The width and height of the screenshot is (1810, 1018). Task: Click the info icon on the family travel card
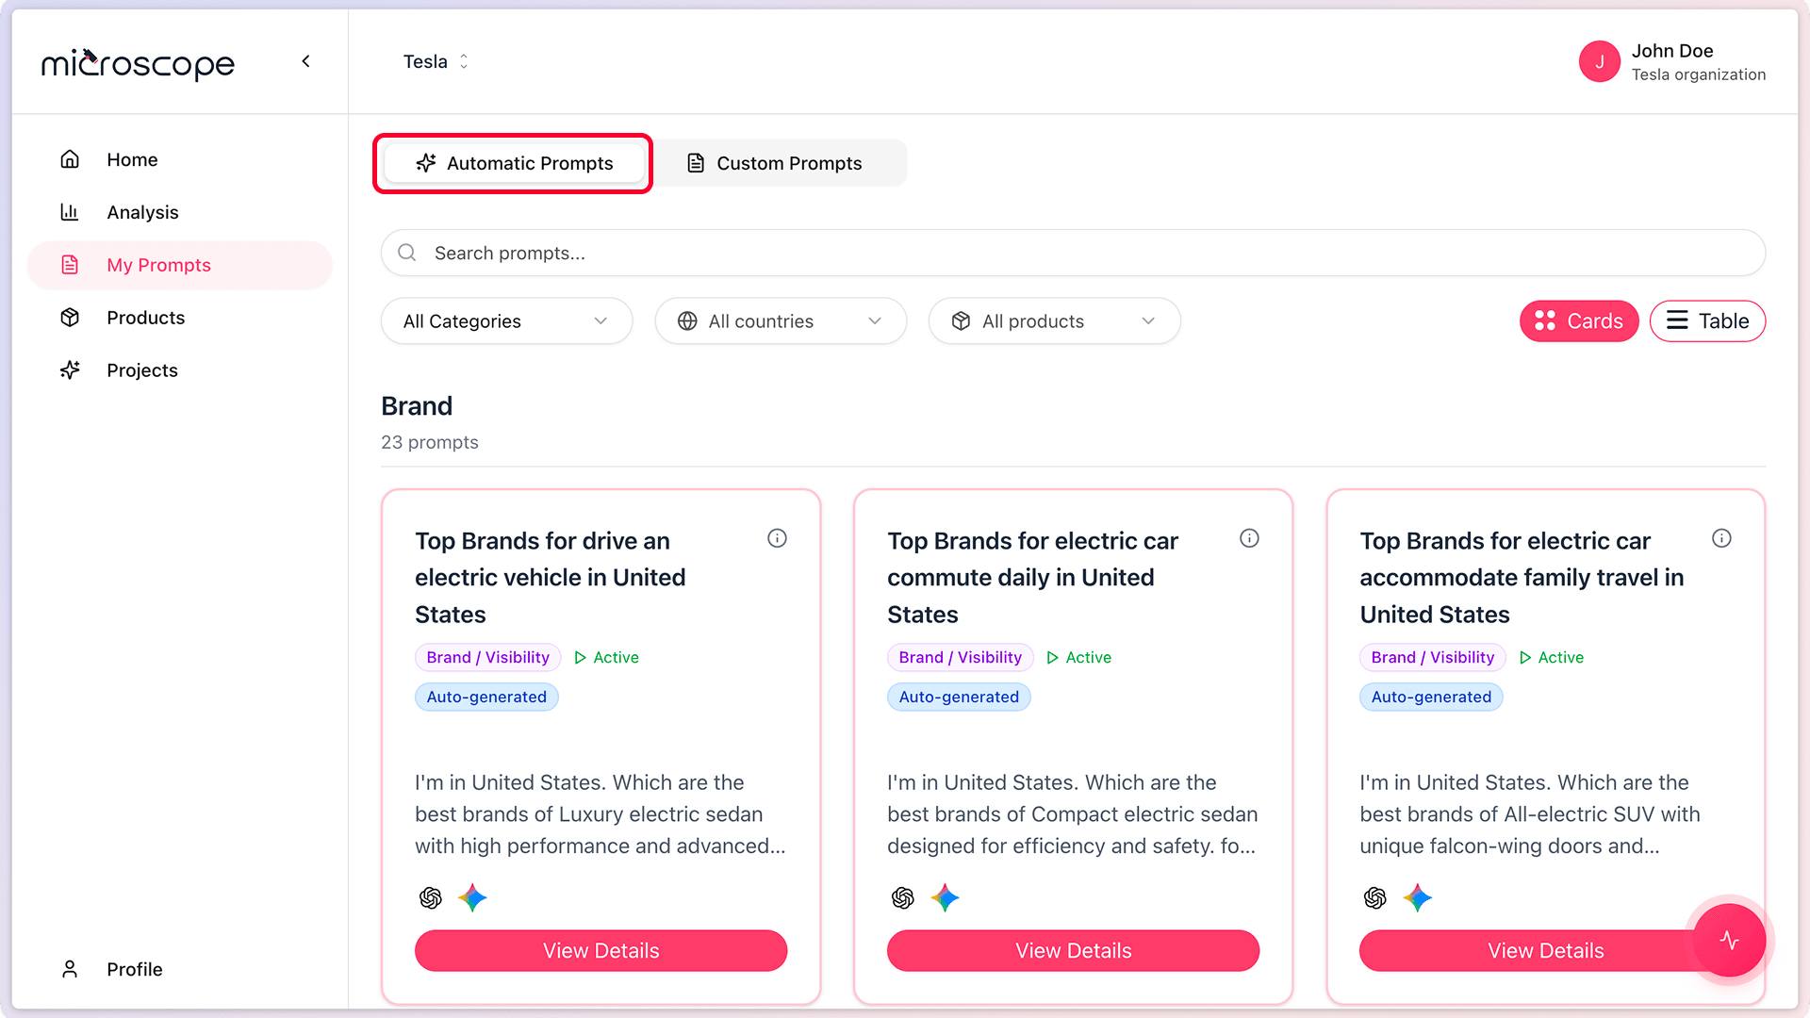[x=1721, y=538]
